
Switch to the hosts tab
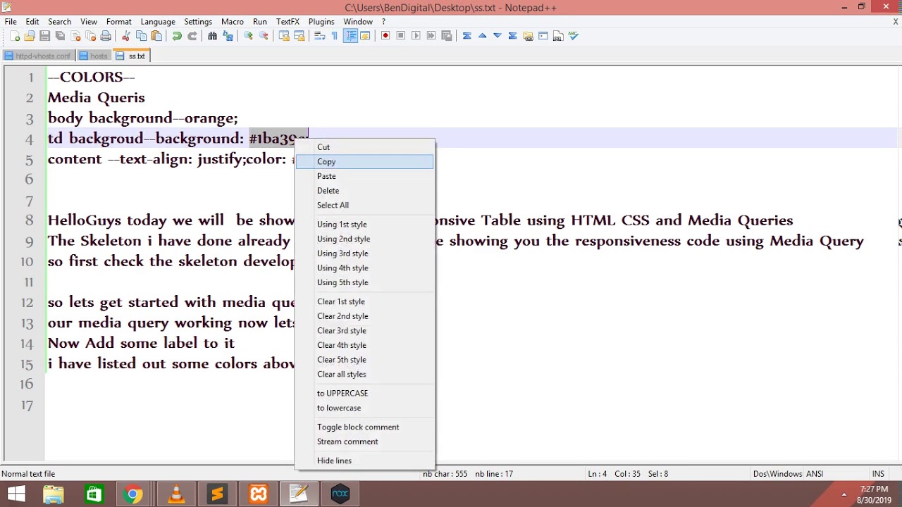point(94,56)
